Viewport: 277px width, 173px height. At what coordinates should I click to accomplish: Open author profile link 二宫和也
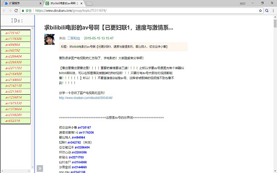74,38
